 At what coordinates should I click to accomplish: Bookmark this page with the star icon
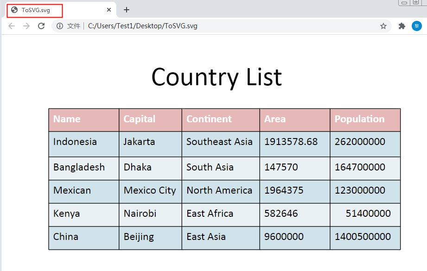[383, 26]
